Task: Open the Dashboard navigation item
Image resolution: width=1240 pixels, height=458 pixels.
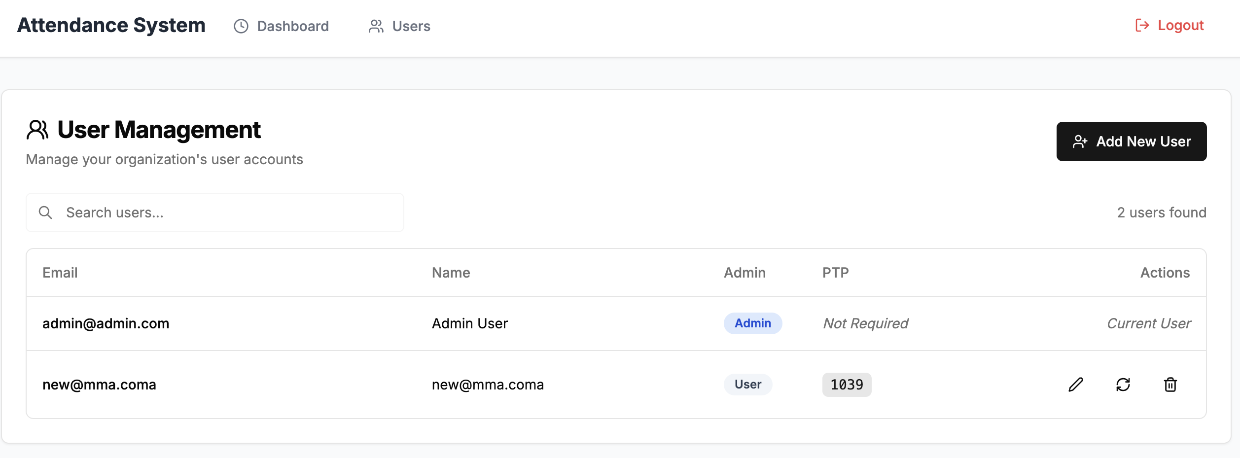Action: 292,26
